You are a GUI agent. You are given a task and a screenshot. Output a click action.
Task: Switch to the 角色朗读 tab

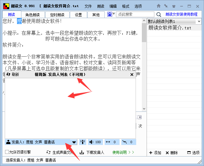click(x=33, y=15)
